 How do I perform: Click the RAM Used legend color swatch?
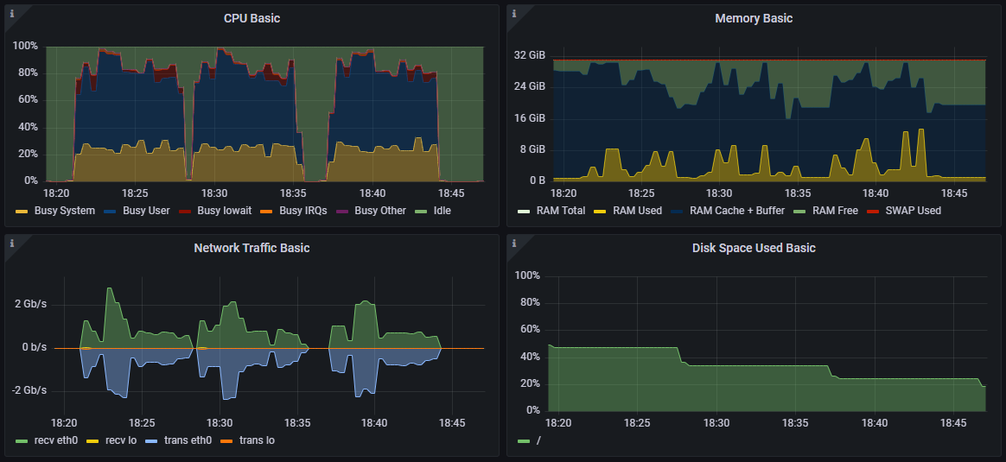[601, 211]
